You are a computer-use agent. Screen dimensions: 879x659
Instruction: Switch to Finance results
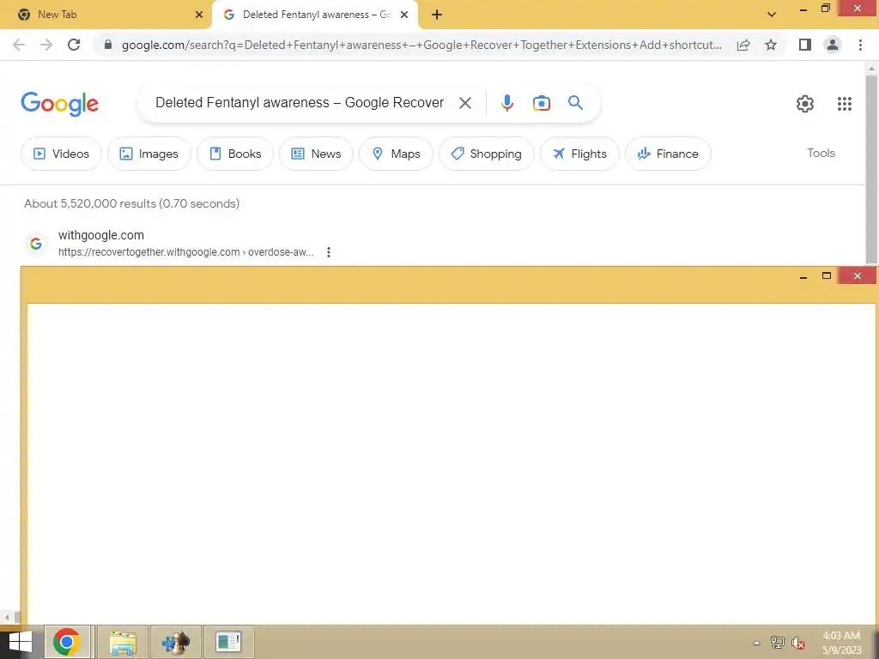[668, 154]
